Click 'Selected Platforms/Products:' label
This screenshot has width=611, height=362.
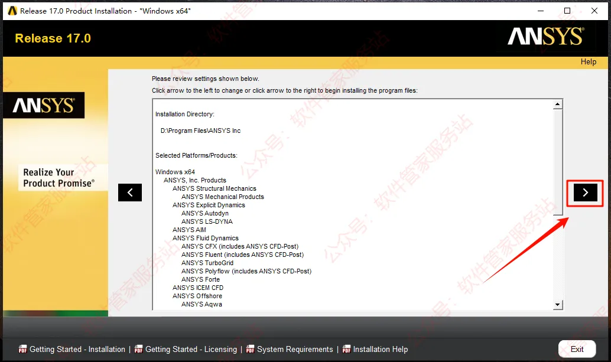196,155
